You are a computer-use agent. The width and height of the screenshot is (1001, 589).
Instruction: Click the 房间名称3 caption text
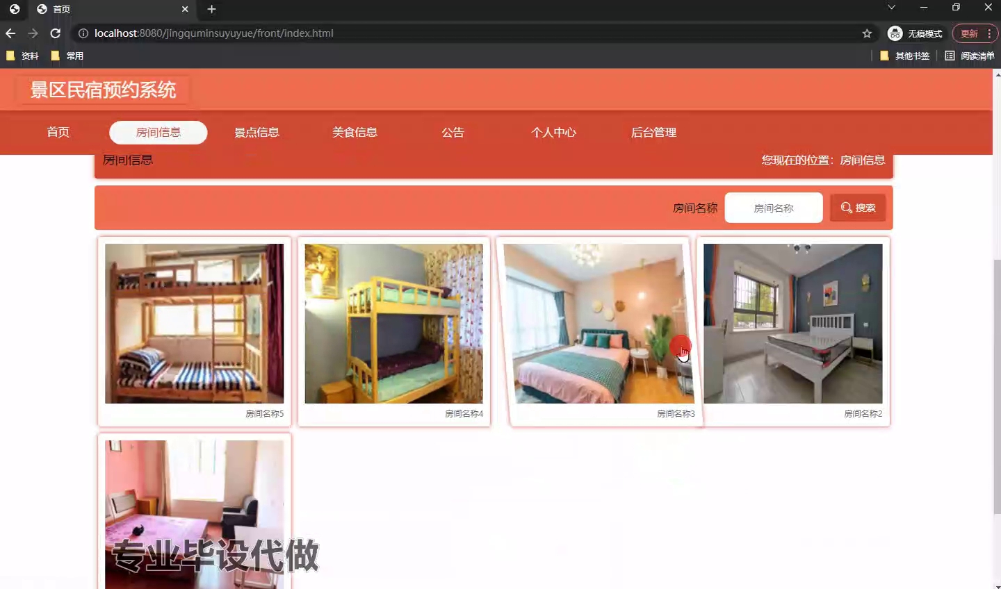click(676, 413)
